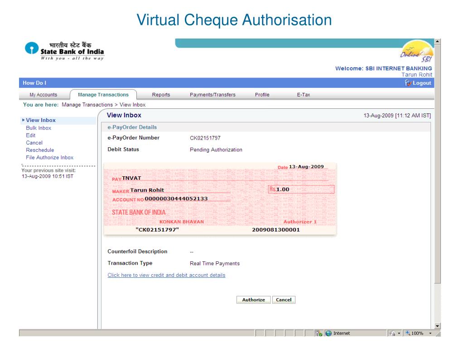Screen dimensions: 464x348
Task: Open the My Accounts tab
Action: [x=43, y=95]
